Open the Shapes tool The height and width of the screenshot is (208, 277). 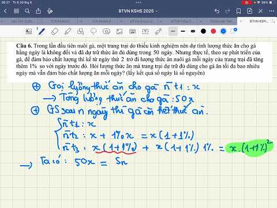point(80,31)
